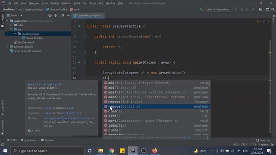Select the QueuesPractice.java editor tab
Screen dimensions: 276x155
(88, 15)
